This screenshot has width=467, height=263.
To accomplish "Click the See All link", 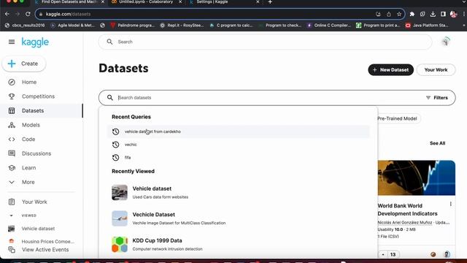I will (x=437, y=143).
